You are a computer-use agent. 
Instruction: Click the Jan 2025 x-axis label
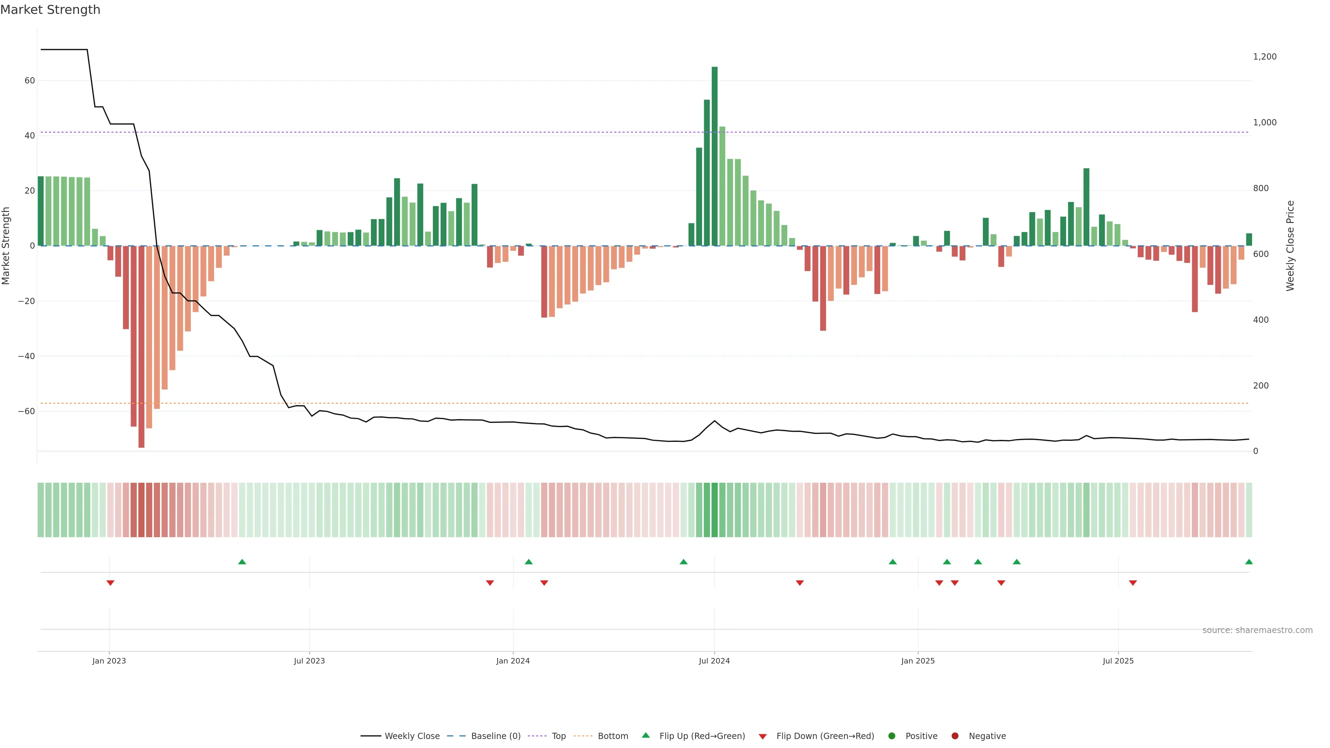click(x=917, y=661)
